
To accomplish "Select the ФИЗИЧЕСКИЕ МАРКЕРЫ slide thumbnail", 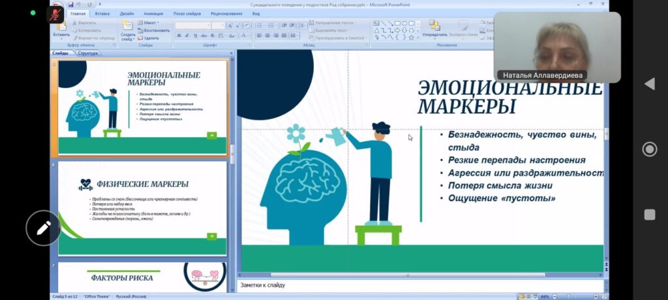I will (142, 208).
